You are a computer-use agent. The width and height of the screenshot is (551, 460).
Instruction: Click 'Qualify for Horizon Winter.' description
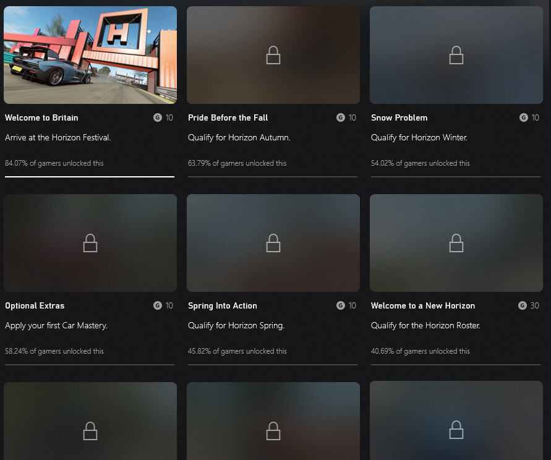(419, 137)
